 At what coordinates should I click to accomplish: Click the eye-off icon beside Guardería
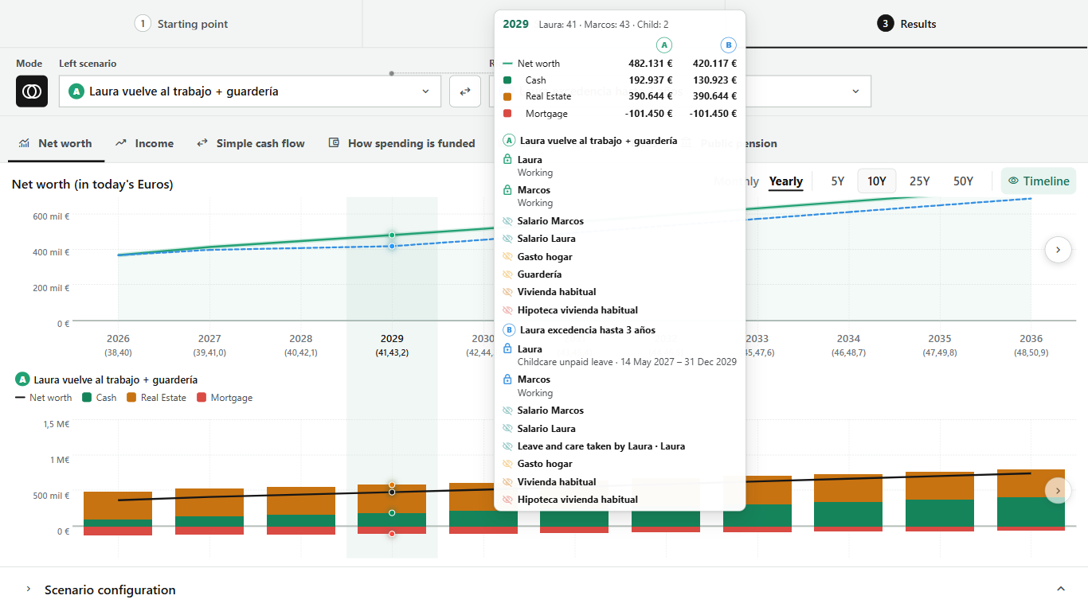(508, 274)
